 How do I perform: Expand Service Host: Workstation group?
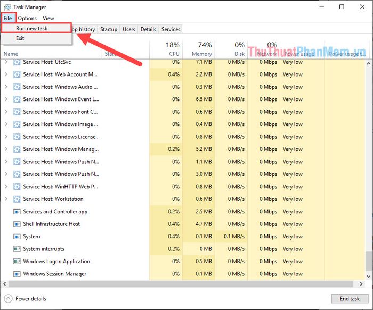click(x=6, y=199)
